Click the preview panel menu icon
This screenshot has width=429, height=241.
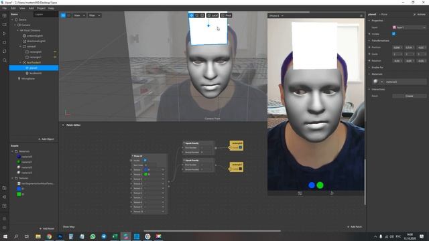pyautogui.click(x=361, y=16)
